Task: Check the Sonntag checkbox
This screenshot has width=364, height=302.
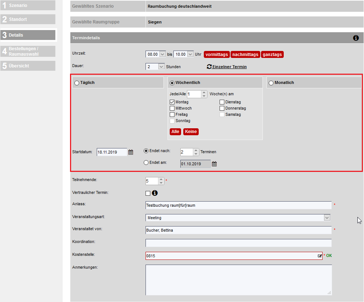Action: [x=172, y=121]
